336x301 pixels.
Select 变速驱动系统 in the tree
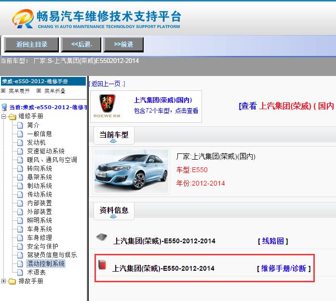[46, 151]
